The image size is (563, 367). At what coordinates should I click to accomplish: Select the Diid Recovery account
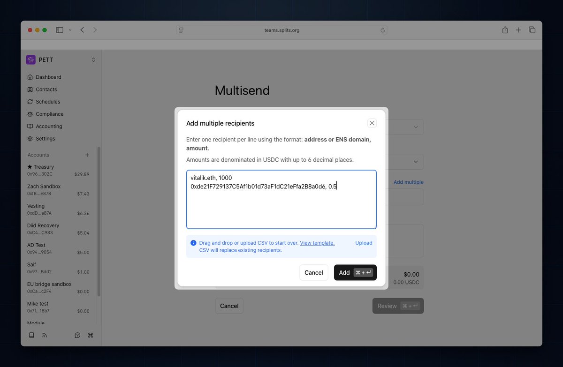point(58,229)
